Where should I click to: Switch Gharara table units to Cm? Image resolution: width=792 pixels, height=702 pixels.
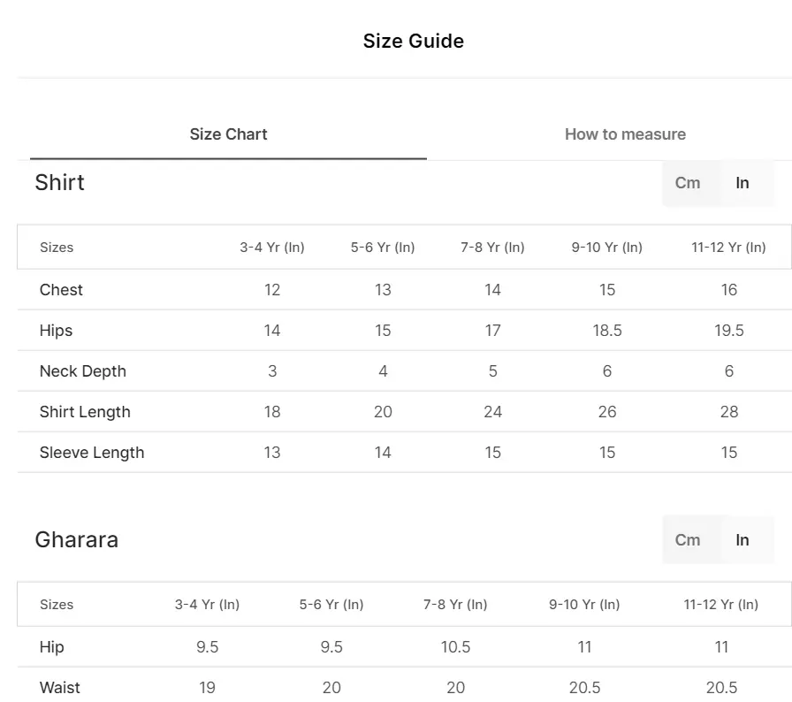[x=688, y=540]
